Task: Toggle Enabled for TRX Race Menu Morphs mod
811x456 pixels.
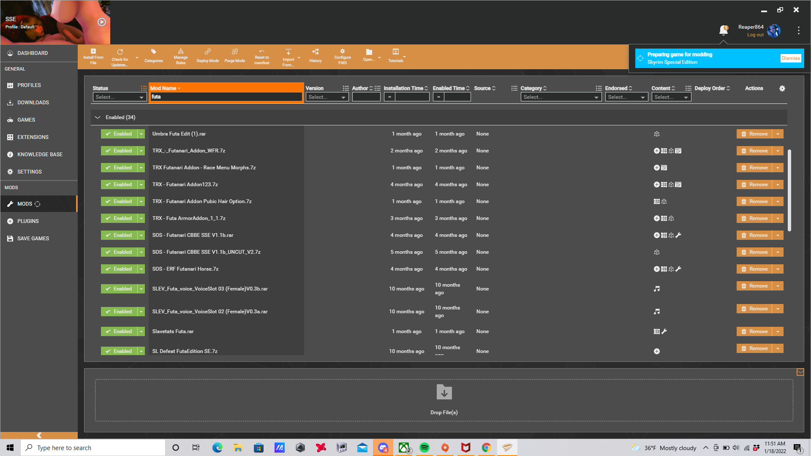Action: point(119,168)
